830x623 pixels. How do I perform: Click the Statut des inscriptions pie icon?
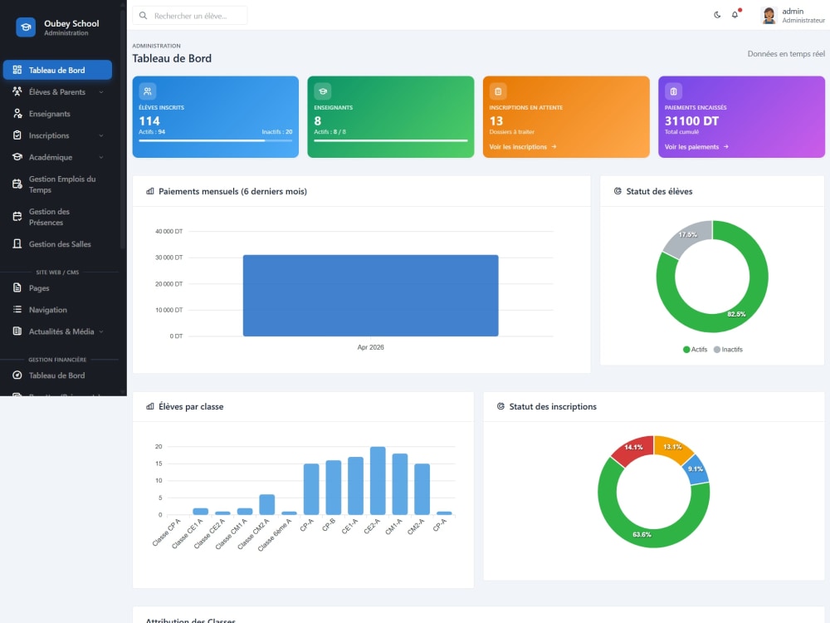500,406
